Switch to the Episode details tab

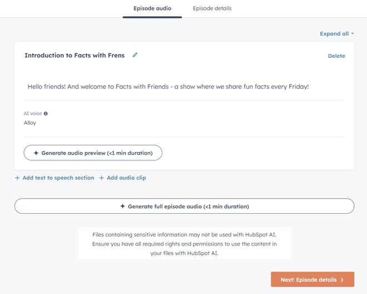tap(212, 8)
